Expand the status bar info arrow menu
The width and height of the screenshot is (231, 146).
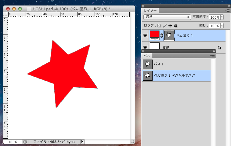click(82, 142)
